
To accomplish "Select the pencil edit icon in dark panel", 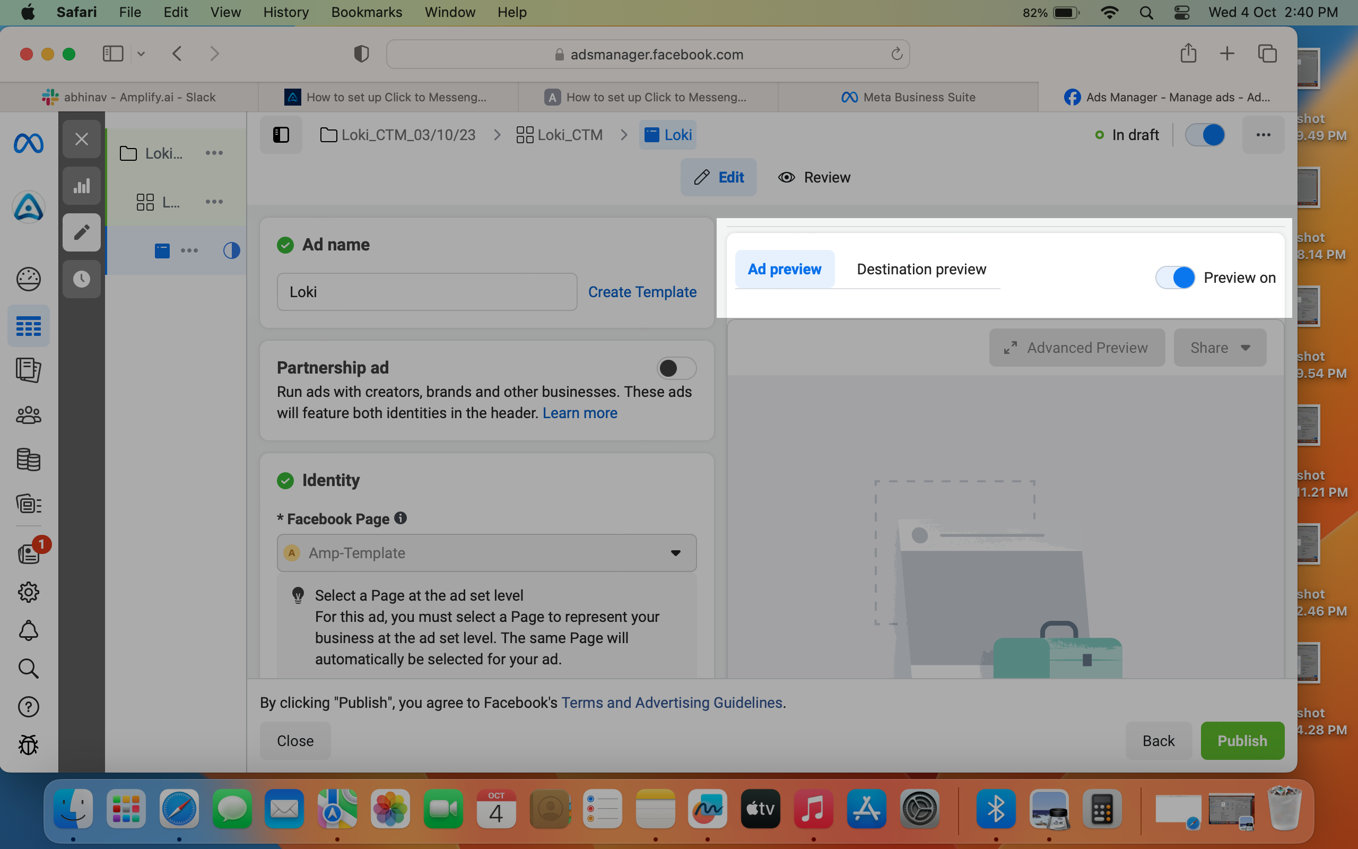I will (81, 232).
